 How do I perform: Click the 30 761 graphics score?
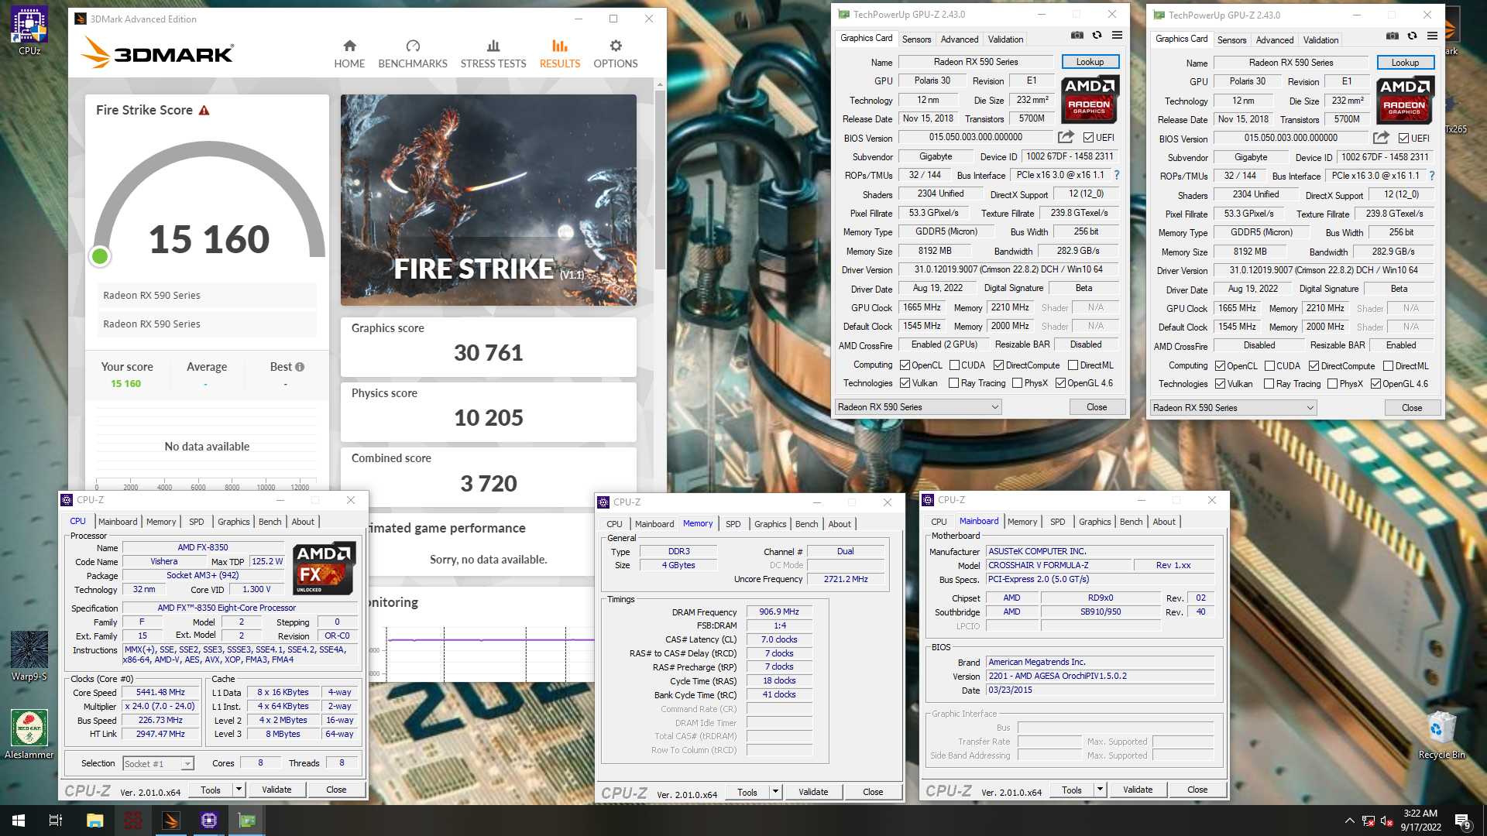point(489,353)
